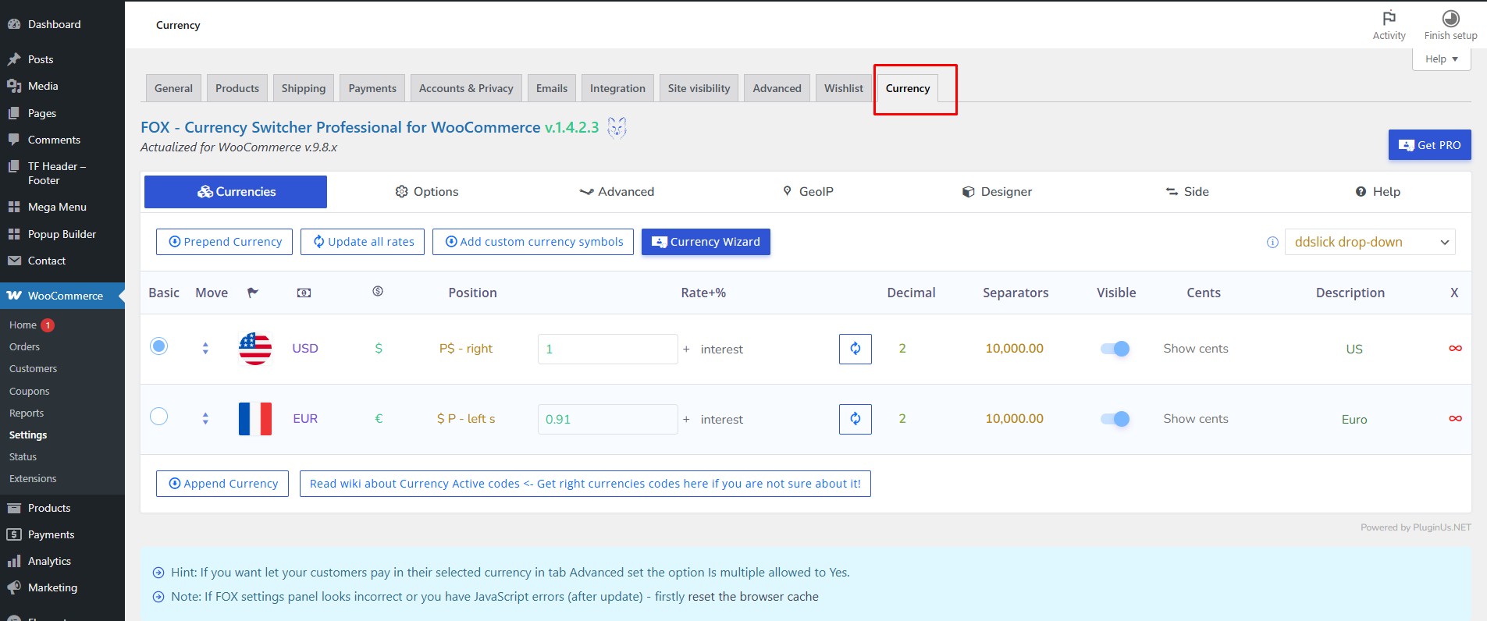
Task: Toggle visibility switch for USD
Action: point(1115,349)
